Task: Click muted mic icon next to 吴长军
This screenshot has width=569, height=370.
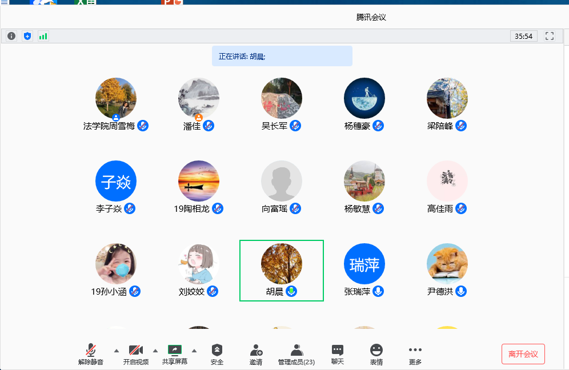Action: click(x=295, y=126)
